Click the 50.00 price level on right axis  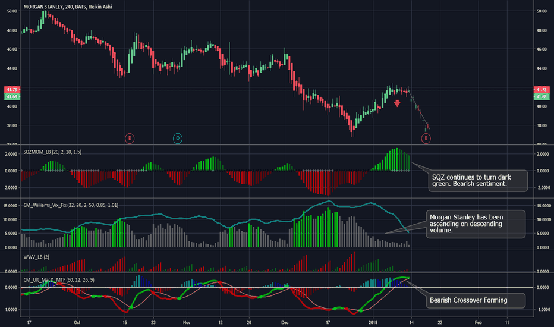[x=542, y=11]
